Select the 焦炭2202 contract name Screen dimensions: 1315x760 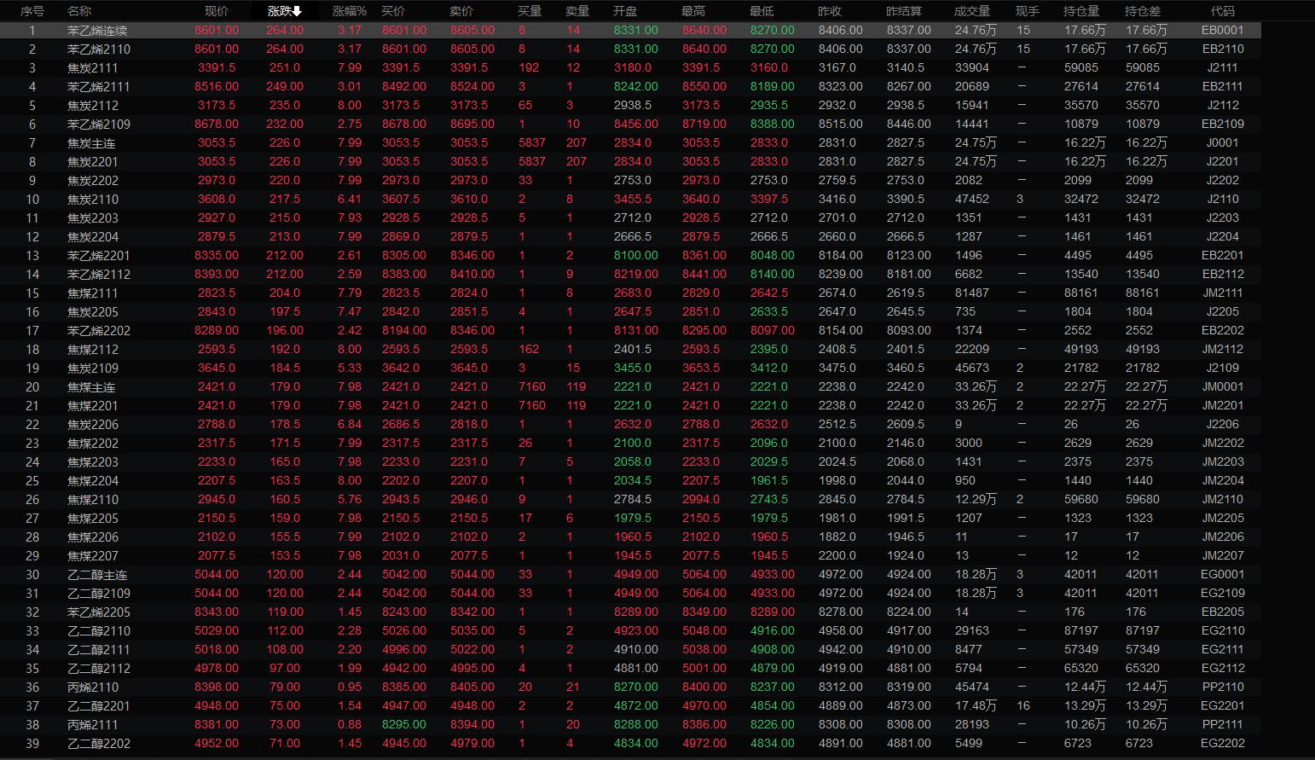(93, 181)
